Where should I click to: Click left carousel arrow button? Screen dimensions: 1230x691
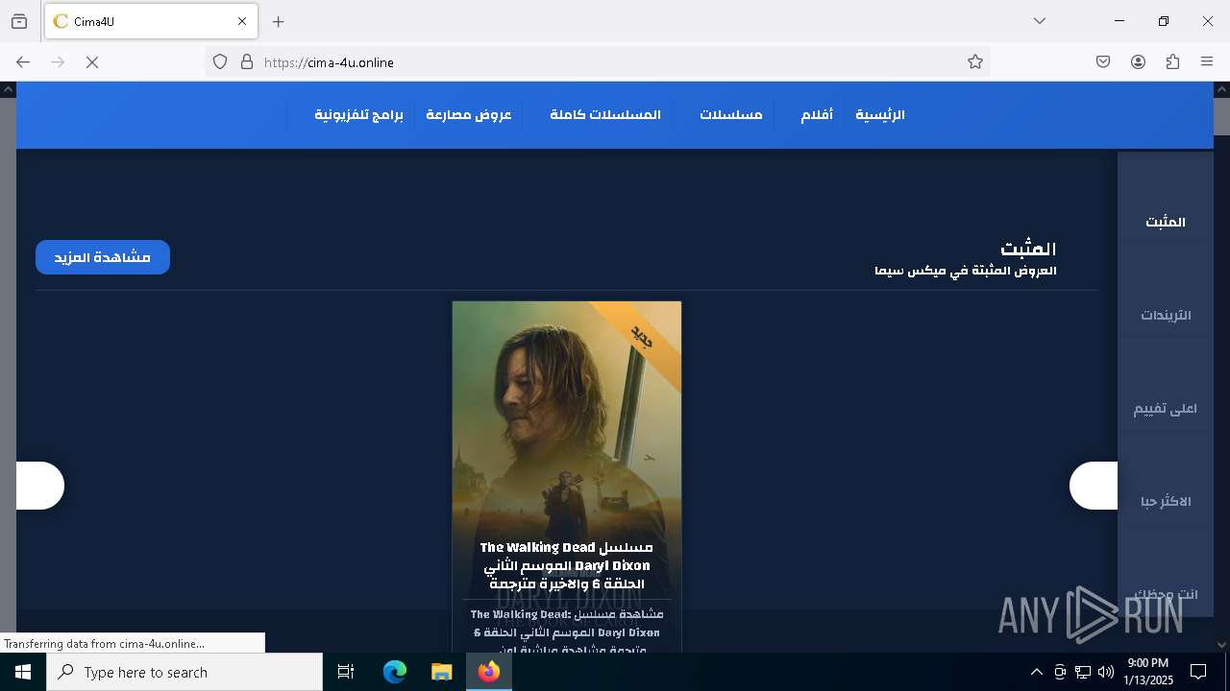coord(40,486)
